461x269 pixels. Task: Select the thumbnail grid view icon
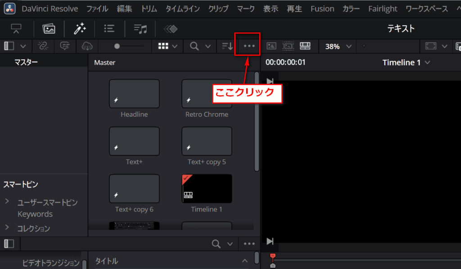pos(163,46)
